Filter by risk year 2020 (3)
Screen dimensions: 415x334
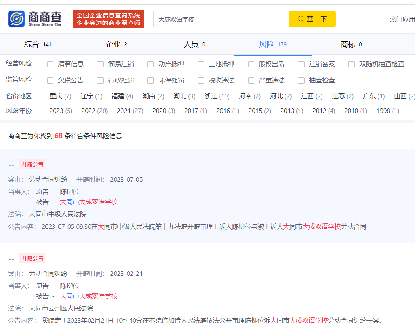(164, 111)
